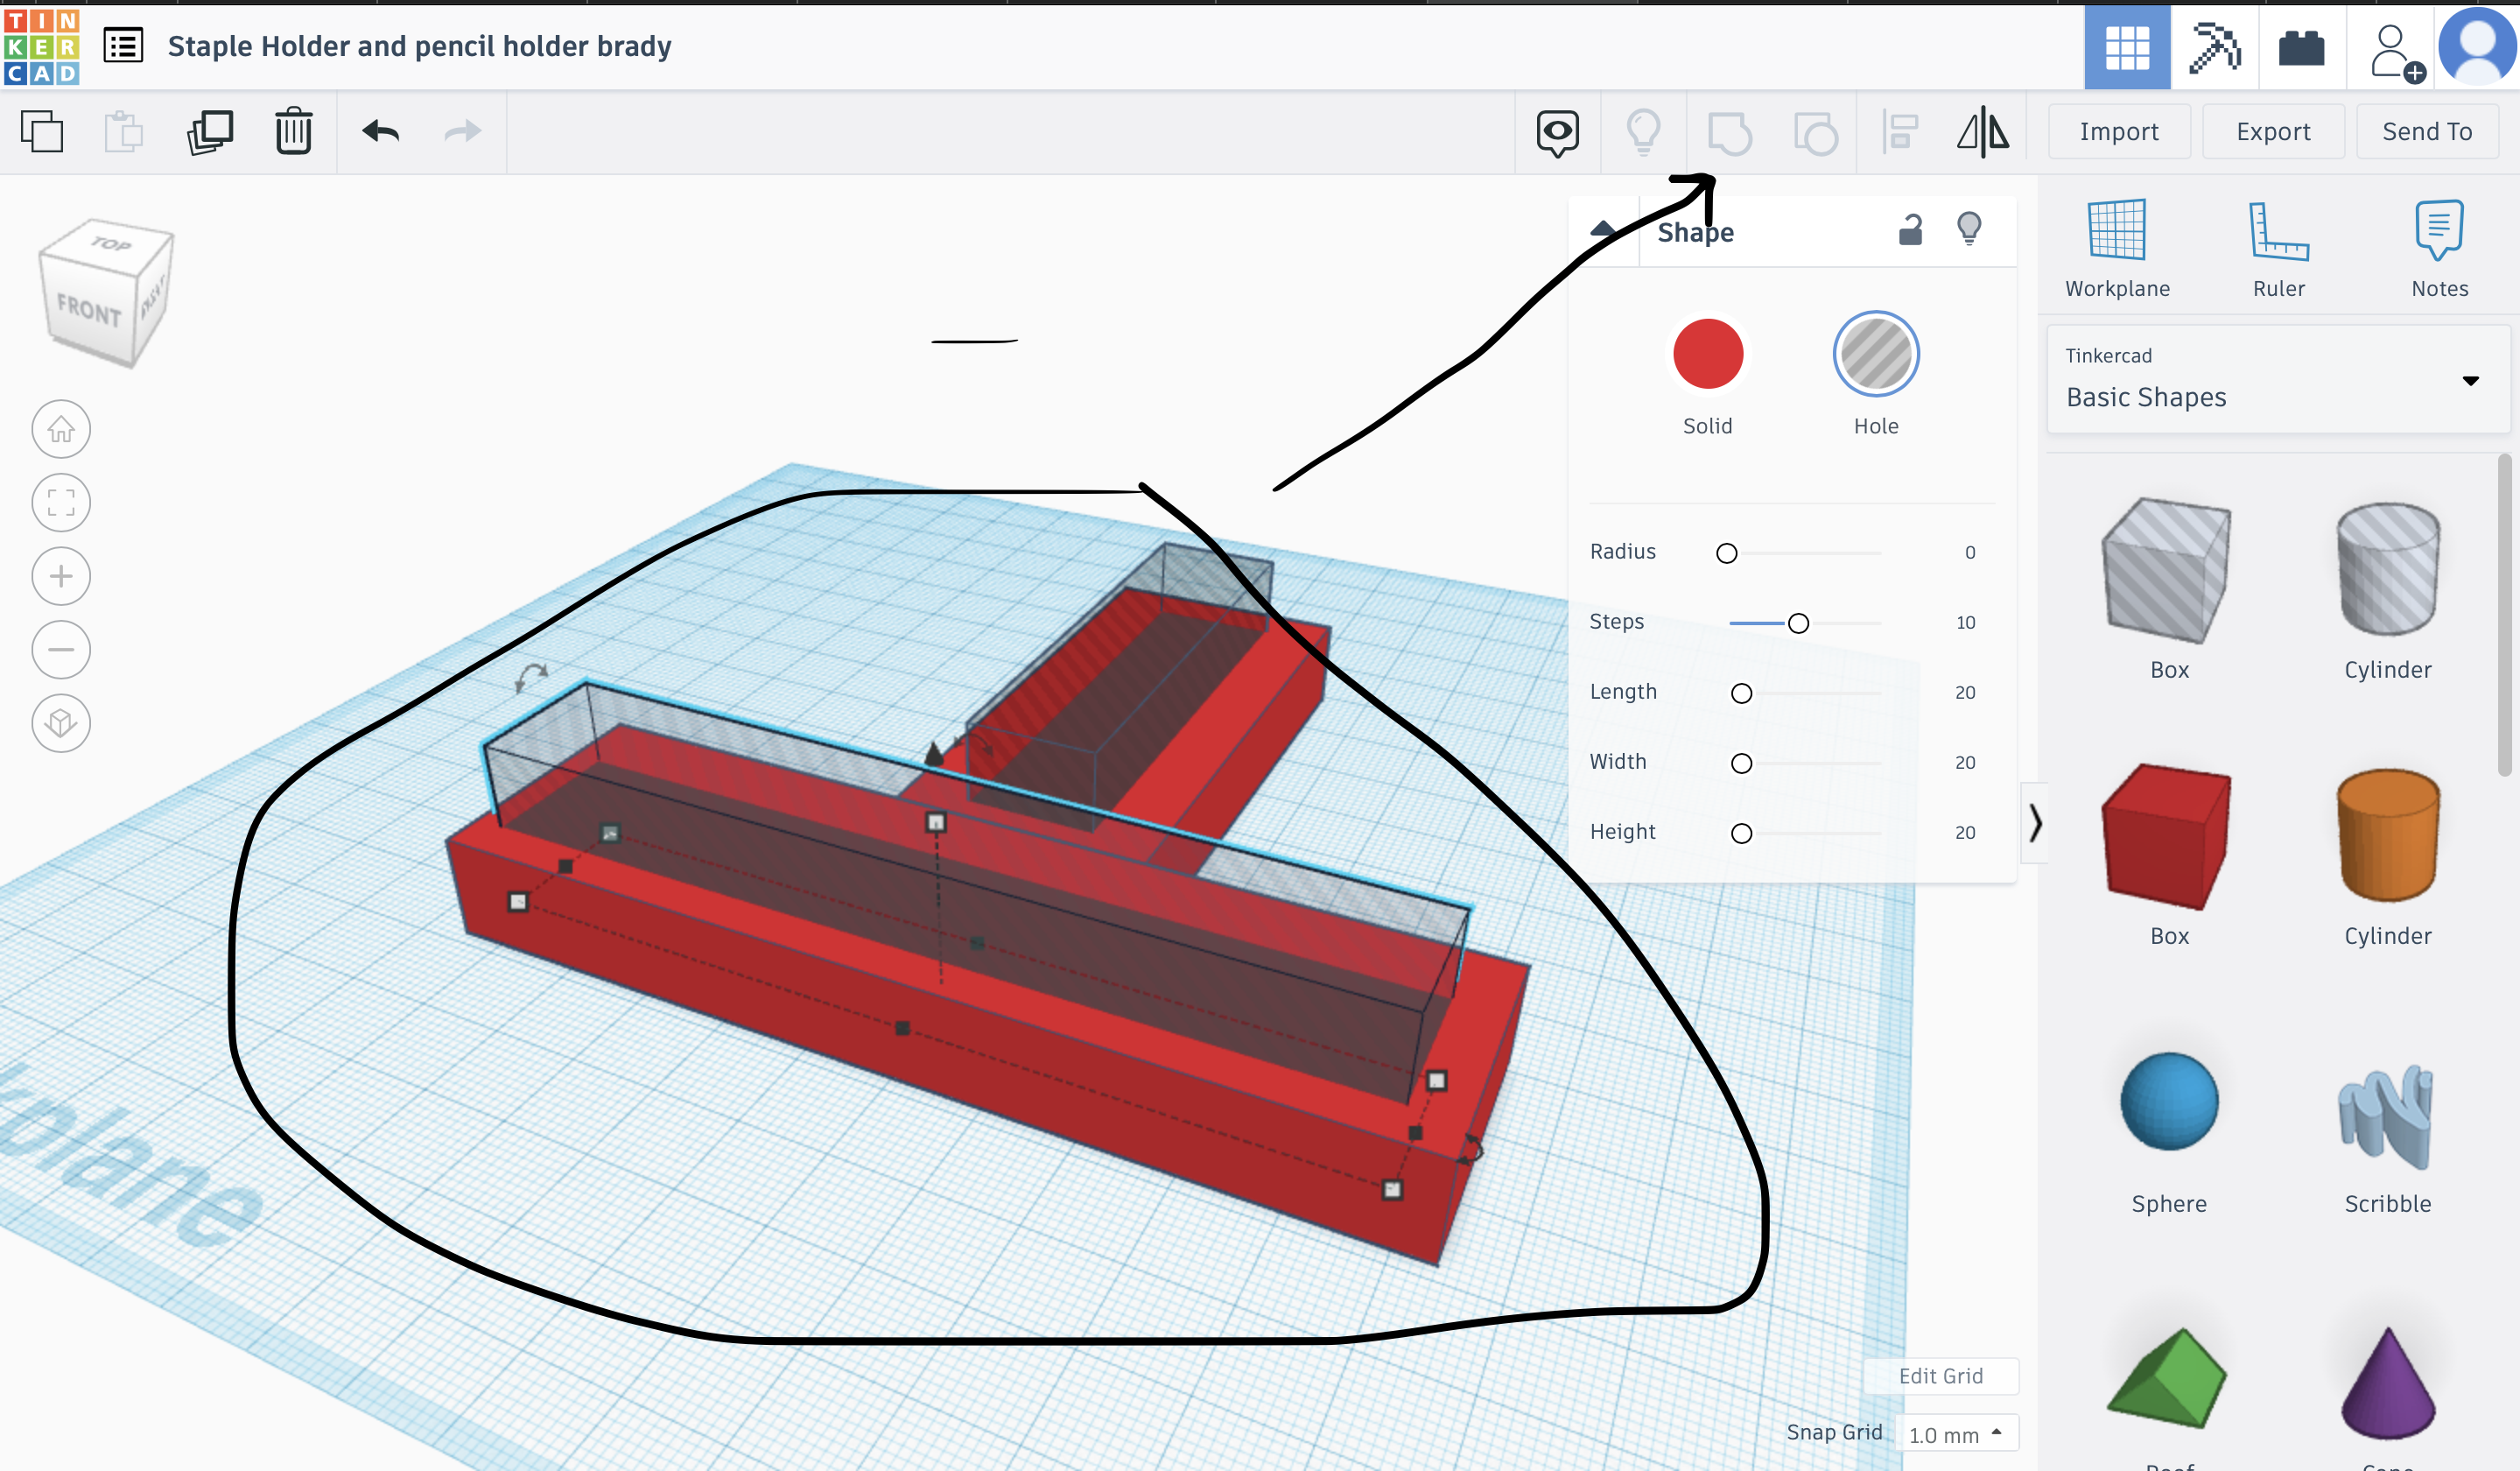Click the Radius slider handle

(x=1726, y=553)
